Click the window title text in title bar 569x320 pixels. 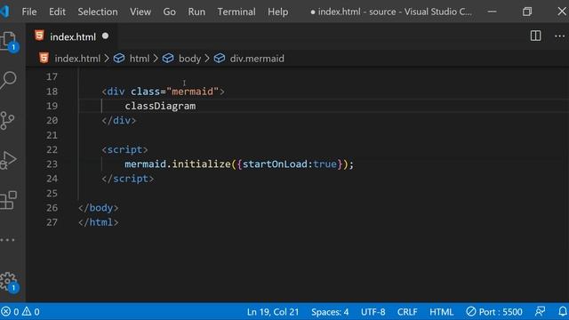click(x=391, y=12)
